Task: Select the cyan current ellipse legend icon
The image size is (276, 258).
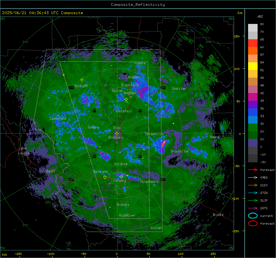Action: [x=253, y=216]
